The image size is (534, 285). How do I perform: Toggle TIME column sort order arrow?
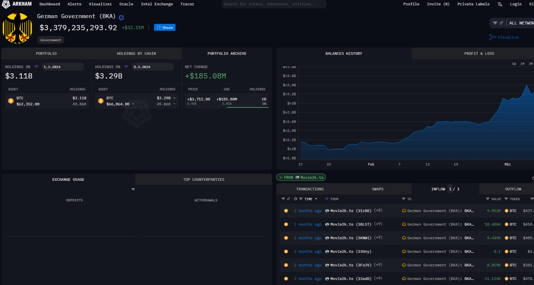click(316, 199)
